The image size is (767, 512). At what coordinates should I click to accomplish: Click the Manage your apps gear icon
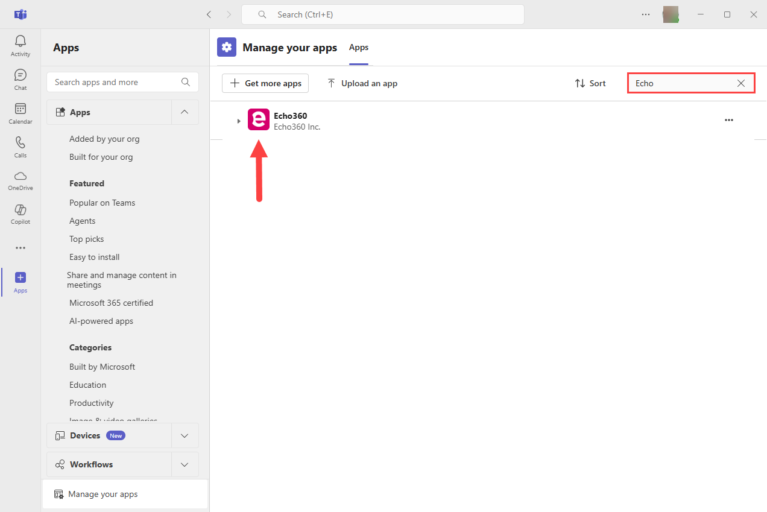(227, 47)
